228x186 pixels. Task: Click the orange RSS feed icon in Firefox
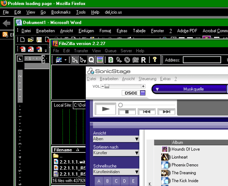(5, 35)
